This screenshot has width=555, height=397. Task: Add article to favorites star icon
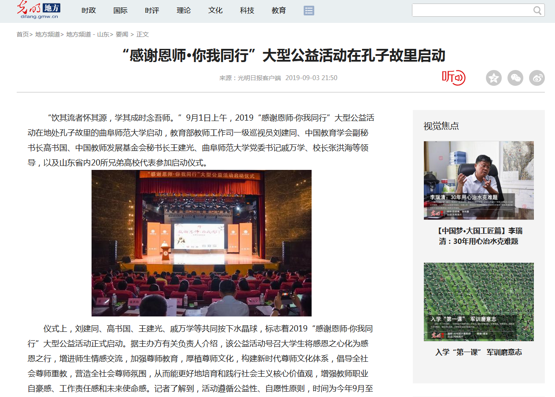(493, 78)
